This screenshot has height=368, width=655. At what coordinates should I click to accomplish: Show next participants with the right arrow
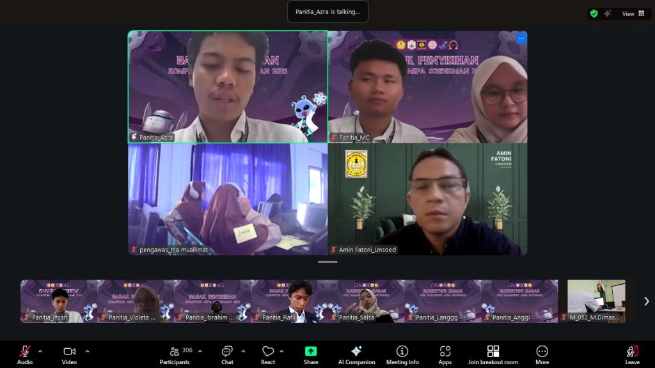point(646,301)
